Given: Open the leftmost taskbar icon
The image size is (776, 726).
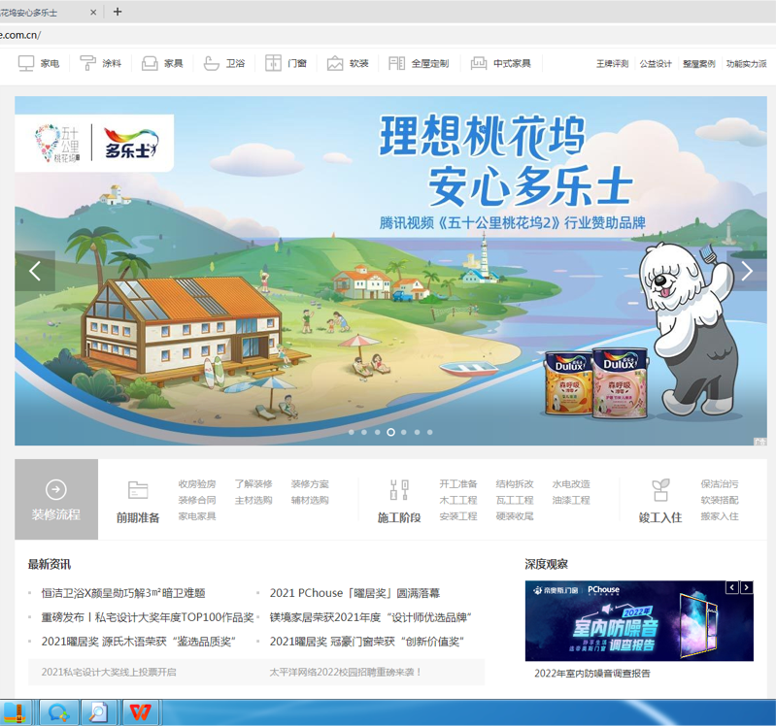Looking at the screenshot, I should (x=16, y=712).
